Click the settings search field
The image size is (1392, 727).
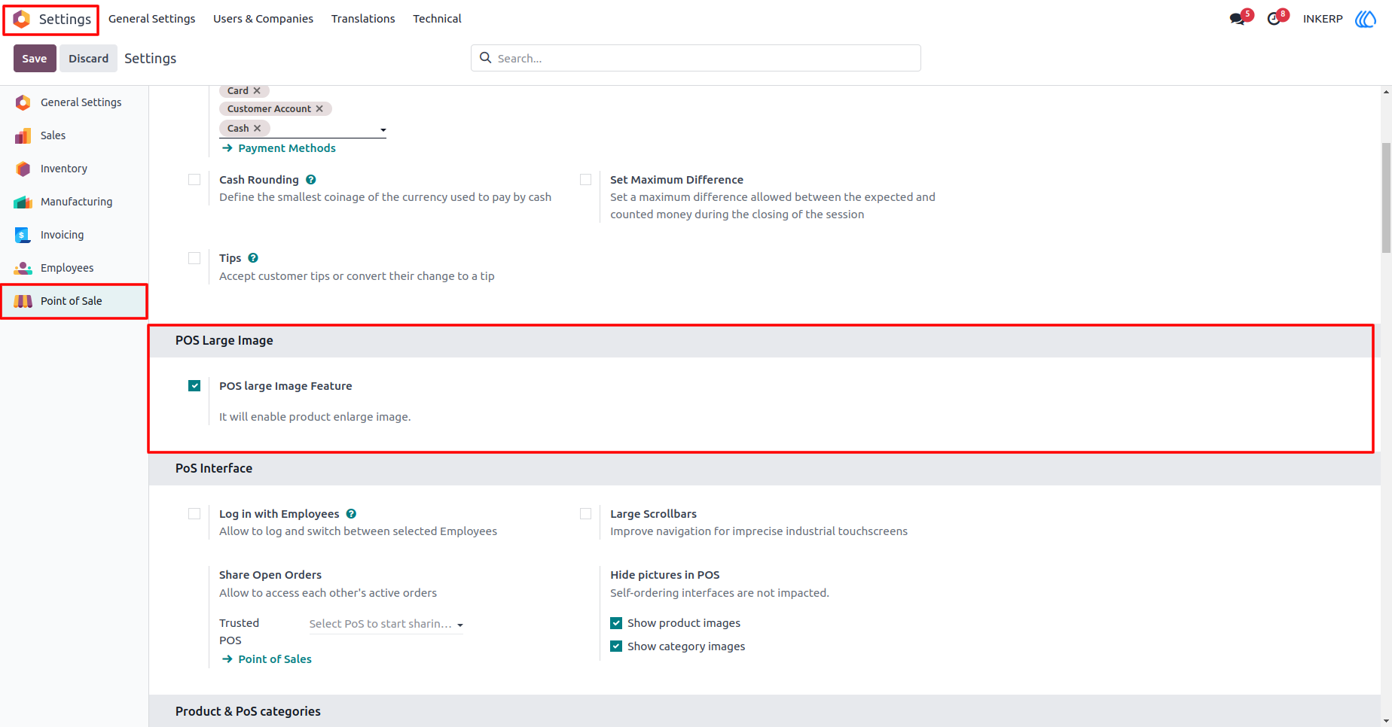[x=695, y=58]
